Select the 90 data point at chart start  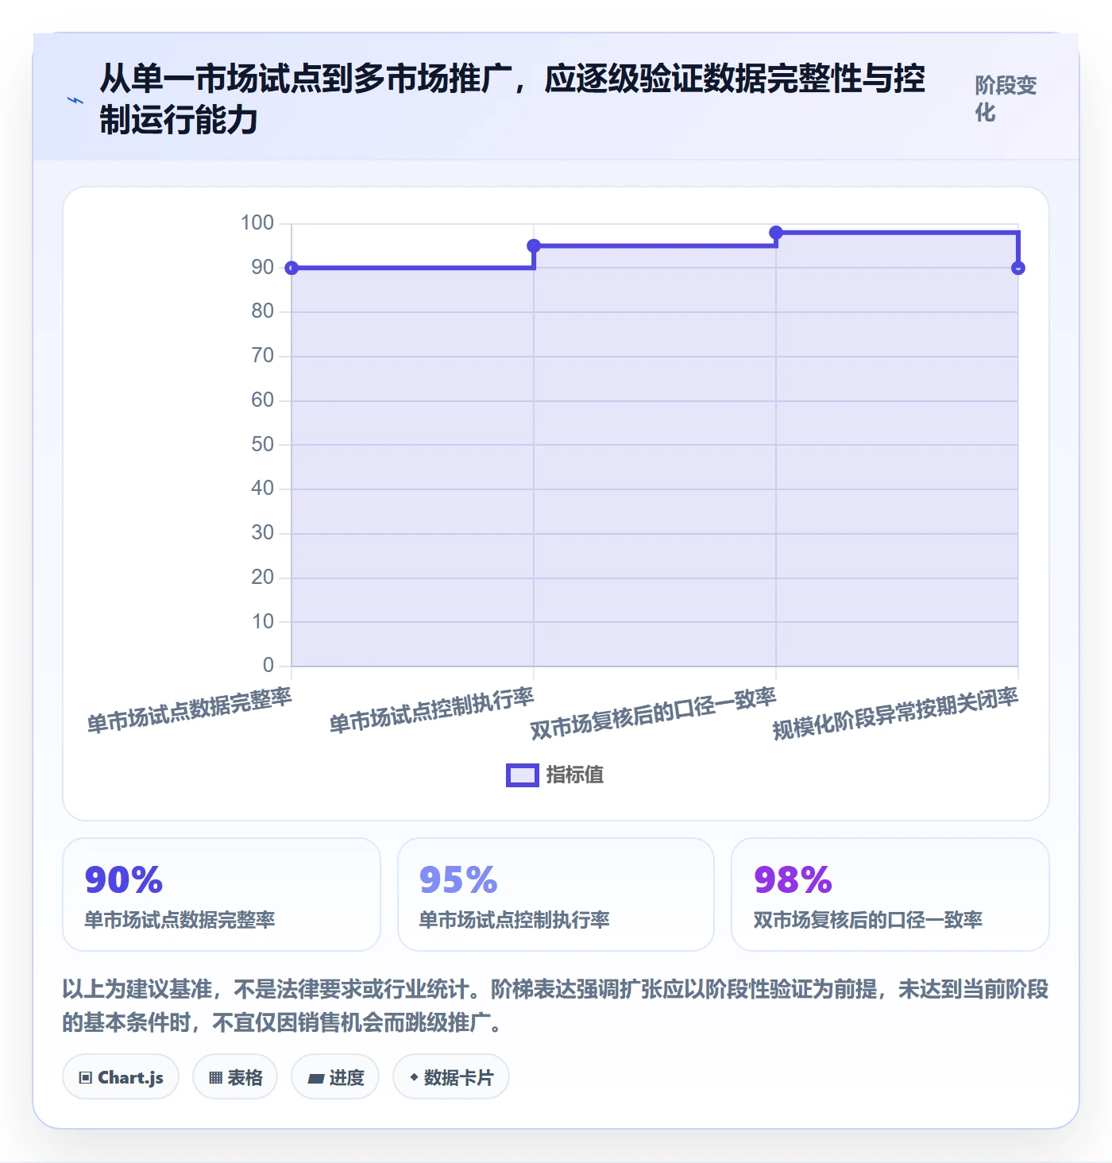[292, 268]
